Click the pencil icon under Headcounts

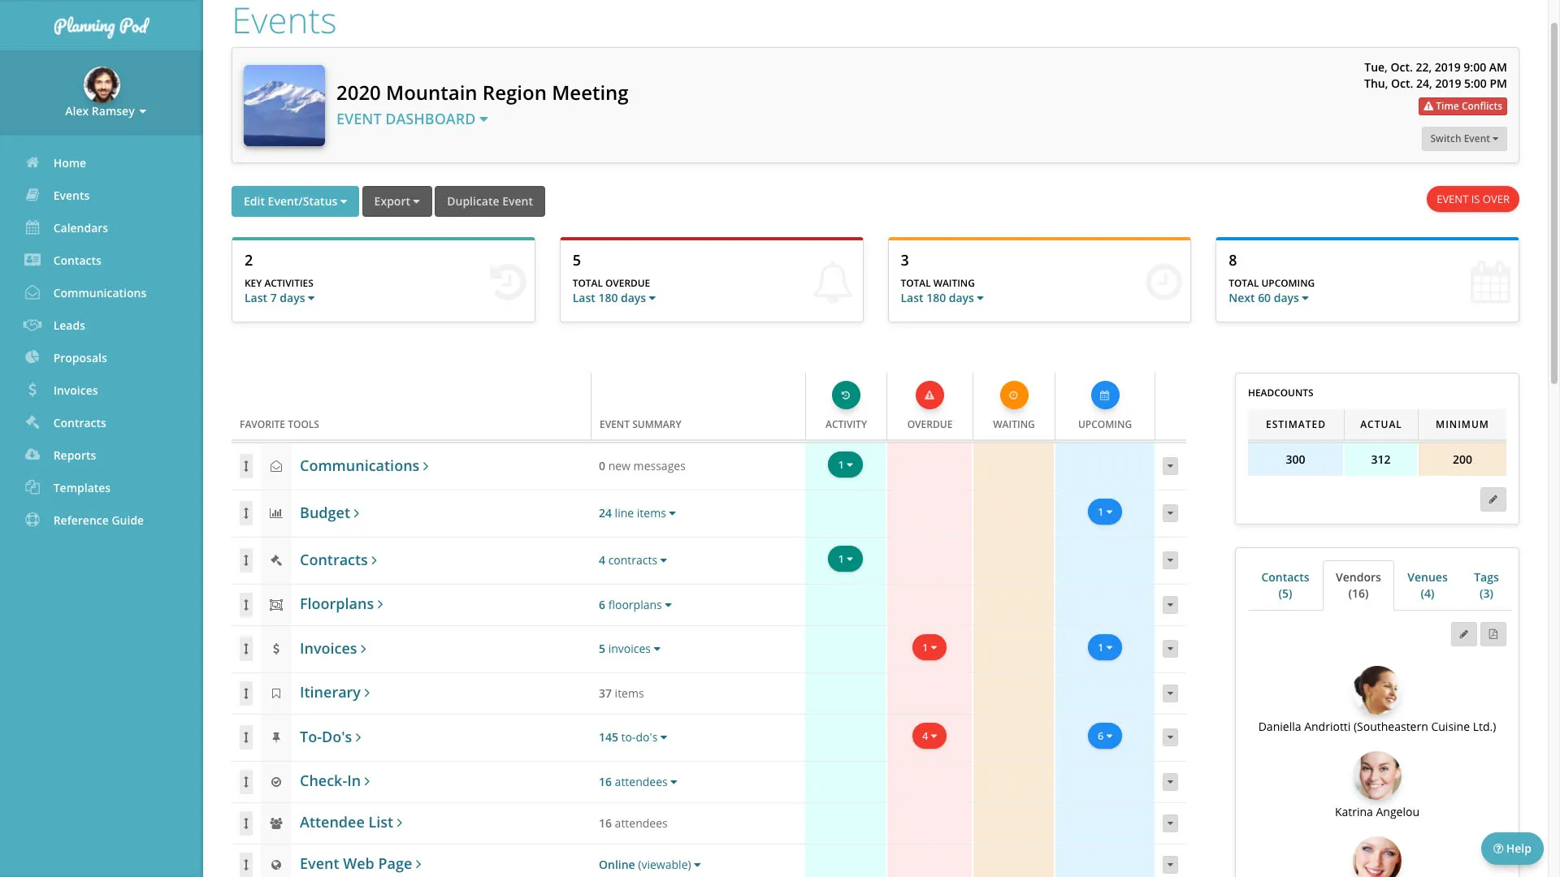coord(1493,499)
